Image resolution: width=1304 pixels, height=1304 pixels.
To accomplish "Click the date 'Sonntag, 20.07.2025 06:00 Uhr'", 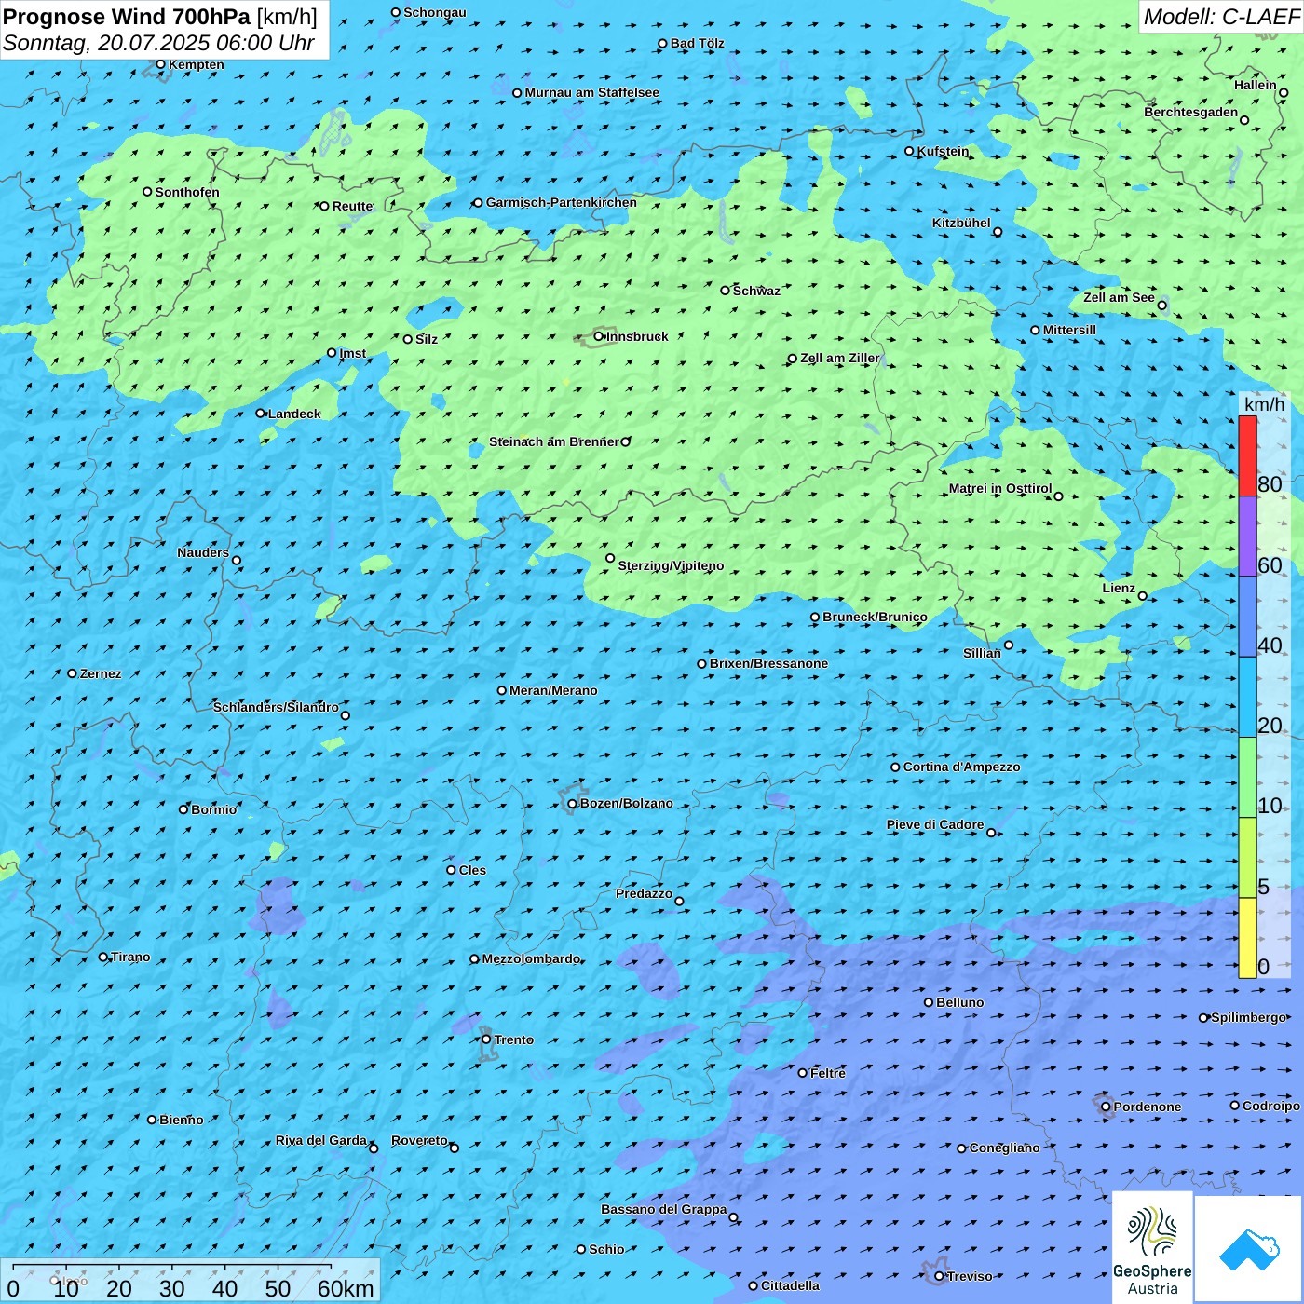I will point(158,43).
